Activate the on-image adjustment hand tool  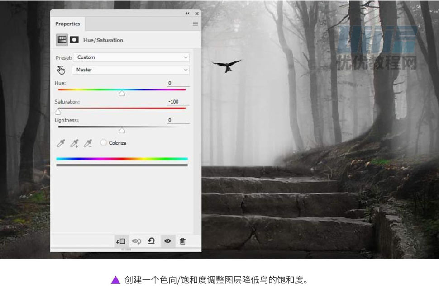tap(61, 70)
